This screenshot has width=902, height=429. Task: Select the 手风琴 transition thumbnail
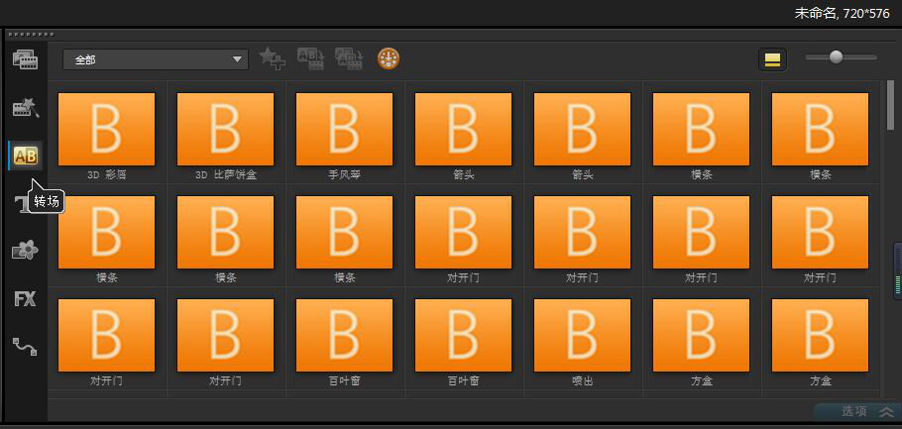tap(345, 129)
